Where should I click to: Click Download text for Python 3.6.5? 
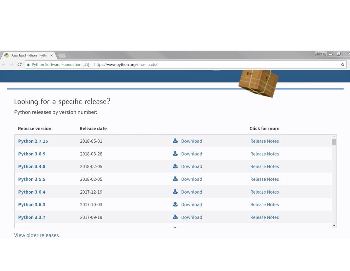coord(192,154)
